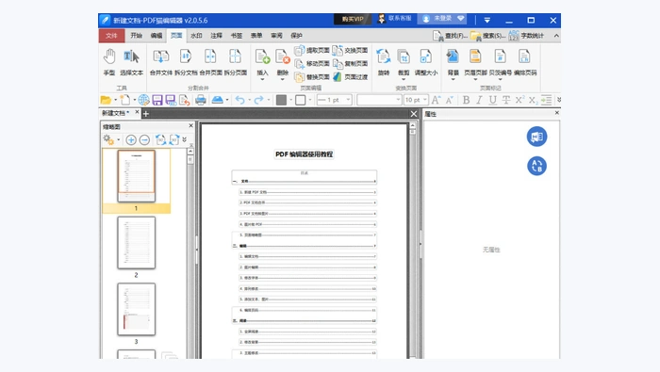
Task: Click 移动页面 move pages
Action: (312, 63)
